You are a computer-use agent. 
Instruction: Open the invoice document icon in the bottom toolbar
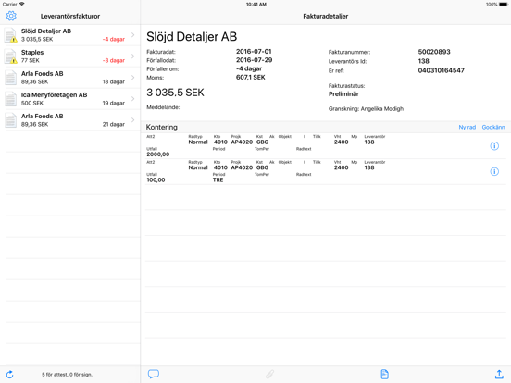point(384,374)
